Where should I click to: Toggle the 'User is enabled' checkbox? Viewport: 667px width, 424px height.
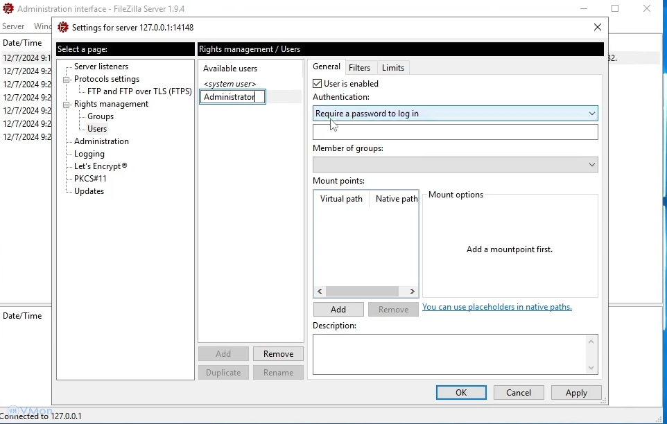pos(318,84)
